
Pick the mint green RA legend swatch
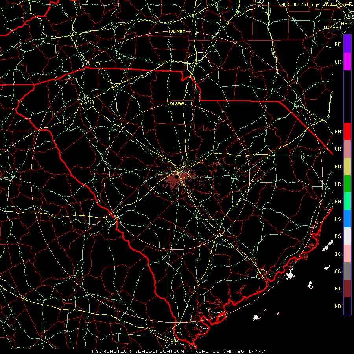[347, 201]
